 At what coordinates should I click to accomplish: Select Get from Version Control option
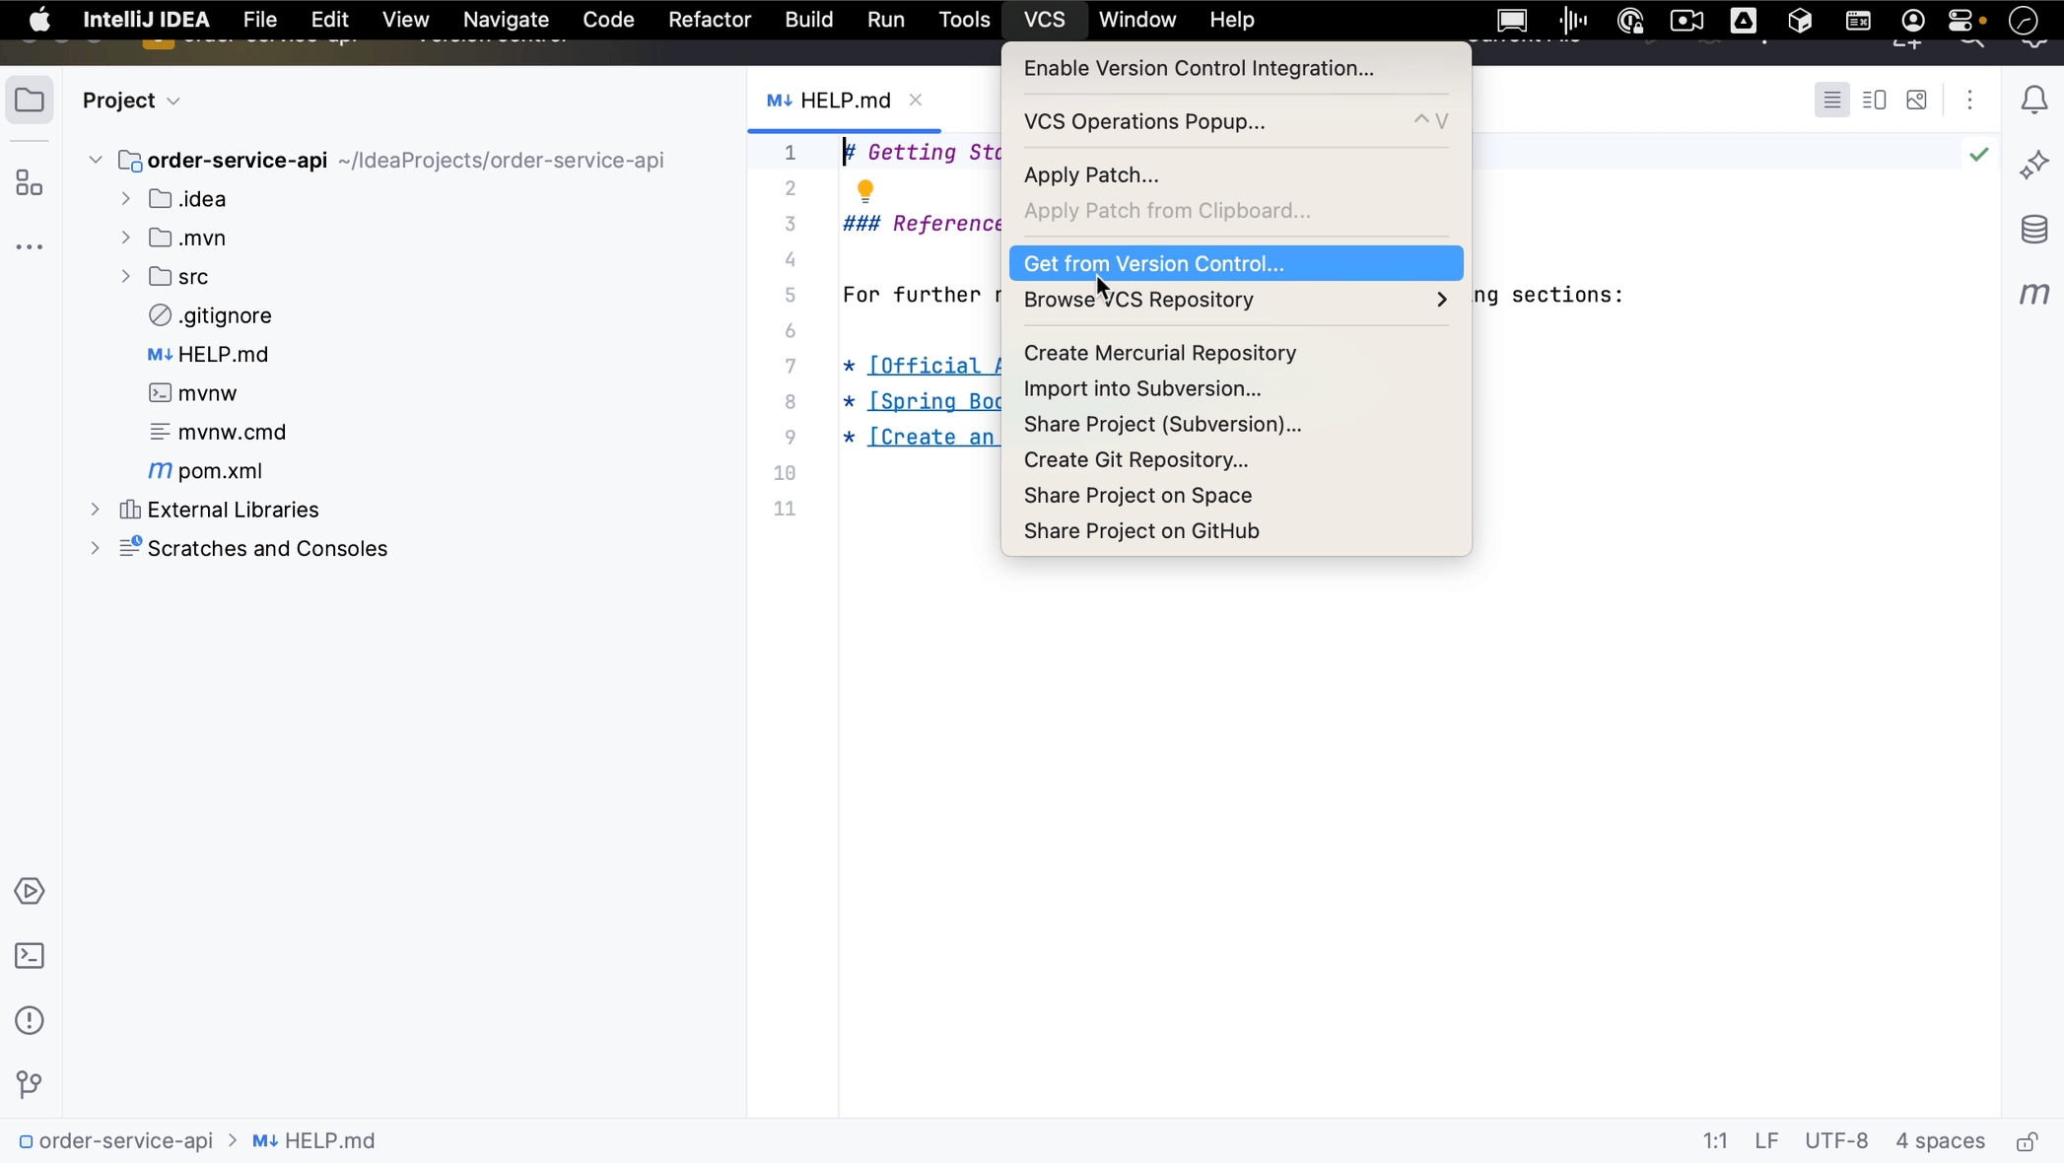pos(1153,263)
